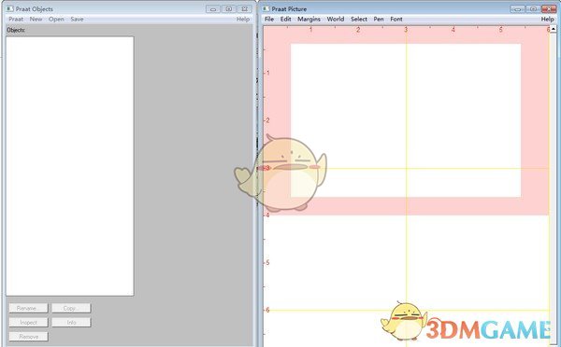Screen dimensions: 561x347
Task: Open the World menu
Action: 336,20
